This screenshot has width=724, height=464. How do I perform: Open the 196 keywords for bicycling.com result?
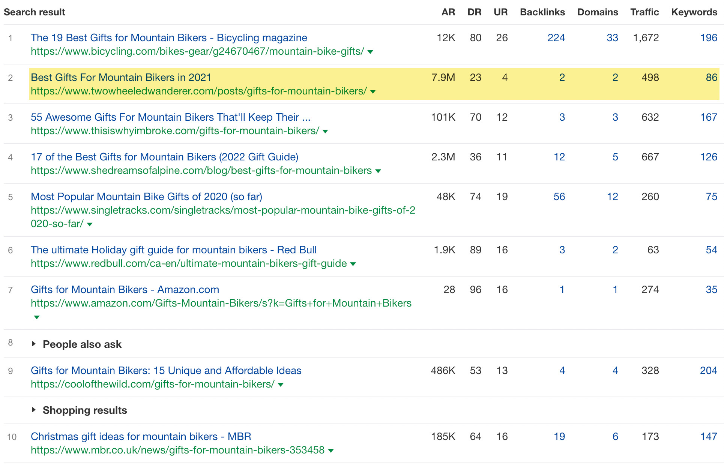tap(708, 37)
